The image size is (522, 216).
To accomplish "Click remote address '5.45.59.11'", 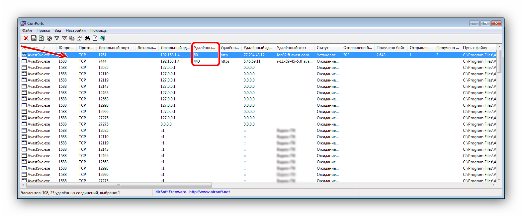I will (x=252, y=61).
